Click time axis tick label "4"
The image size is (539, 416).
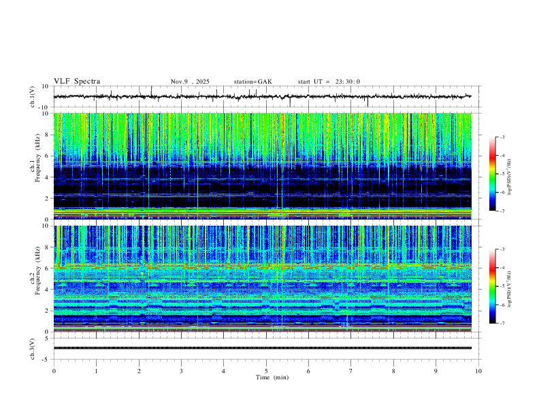tap(223, 371)
